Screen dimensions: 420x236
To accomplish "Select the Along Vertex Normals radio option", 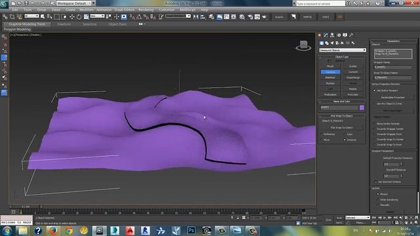I will point(375,124).
